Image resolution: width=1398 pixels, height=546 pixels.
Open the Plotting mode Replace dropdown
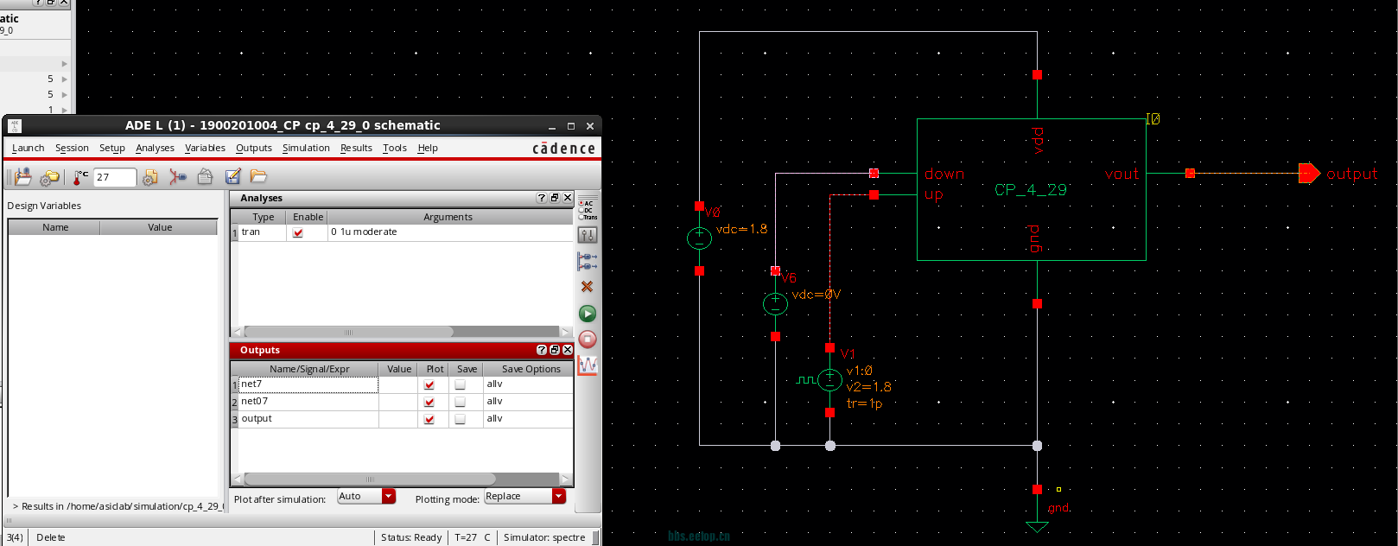click(x=559, y=497)
